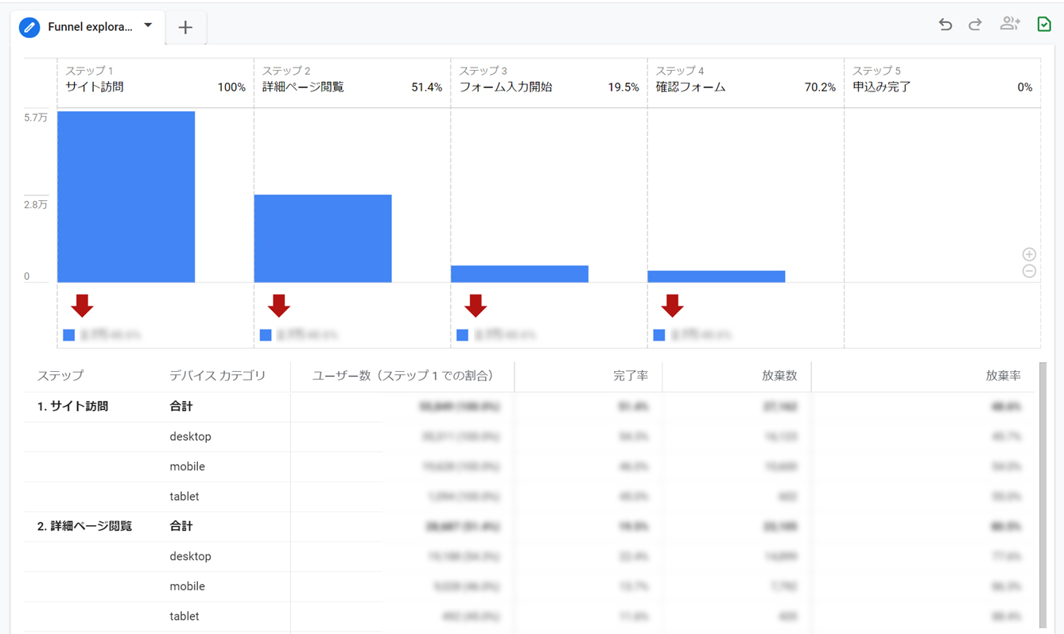Click the サイト訪問 blue funnel bar
Viewport: 1064px width, 634px height.
tap(126, 197)
